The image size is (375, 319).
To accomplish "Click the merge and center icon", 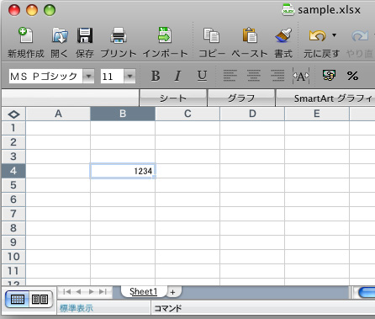I will 301,76.
